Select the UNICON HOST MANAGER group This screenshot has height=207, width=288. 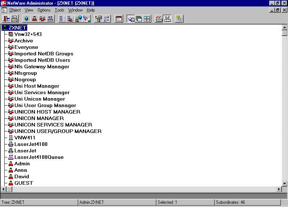tap(48, 112)
